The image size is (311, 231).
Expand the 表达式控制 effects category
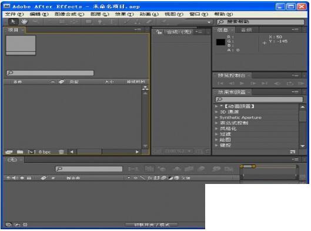tap(216, 123)
